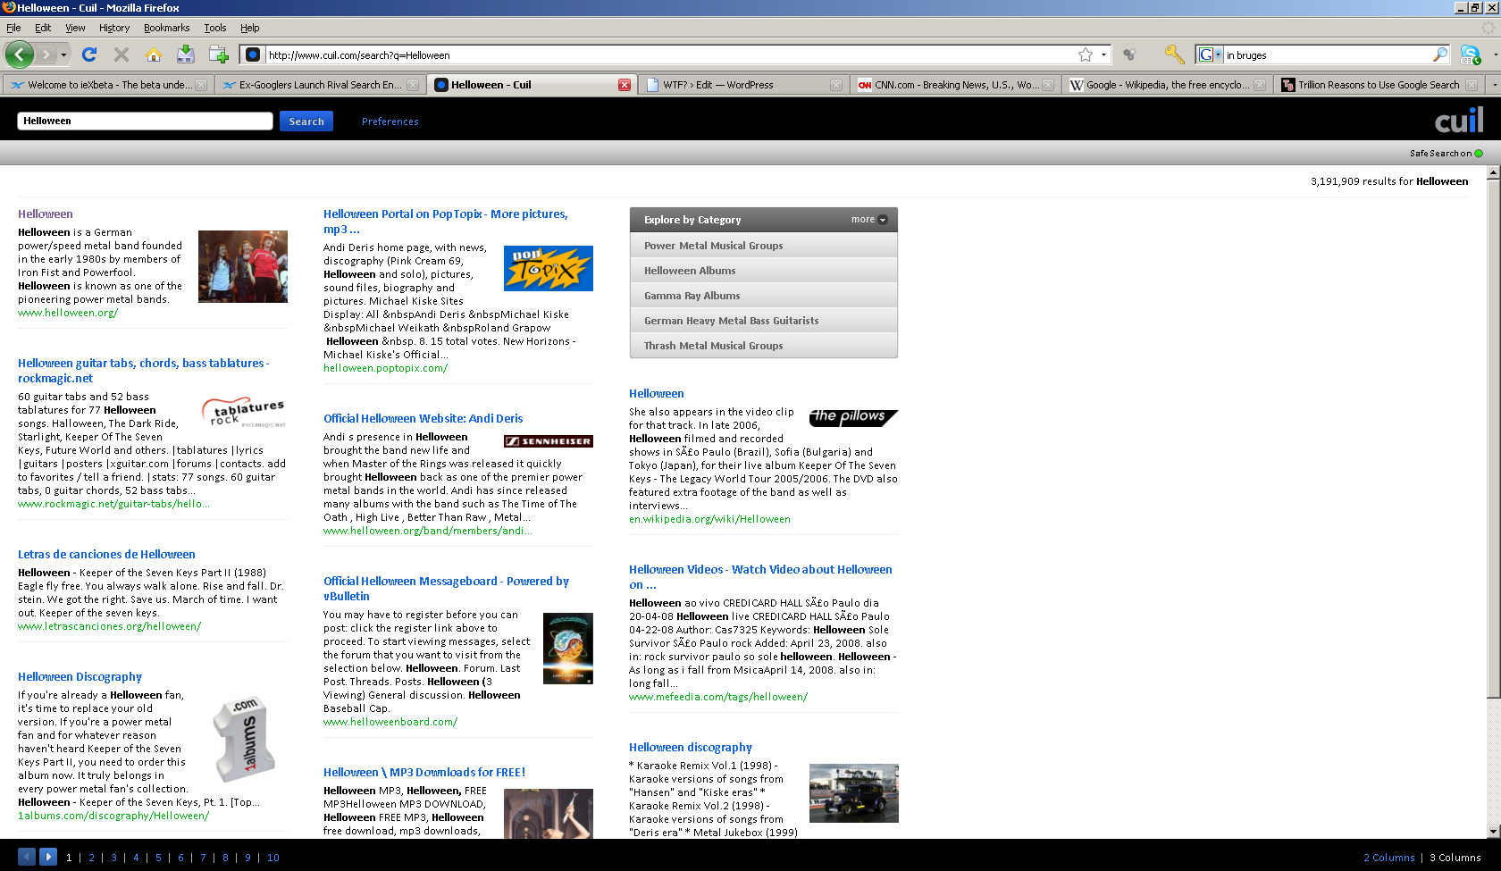Open the View menu
1501x871 pixels.
[x=75, y=28]
